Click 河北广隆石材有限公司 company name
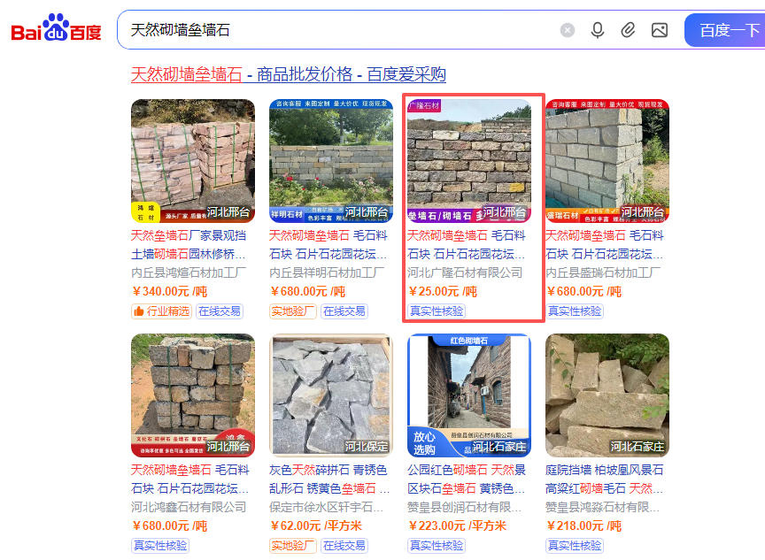 465,272
